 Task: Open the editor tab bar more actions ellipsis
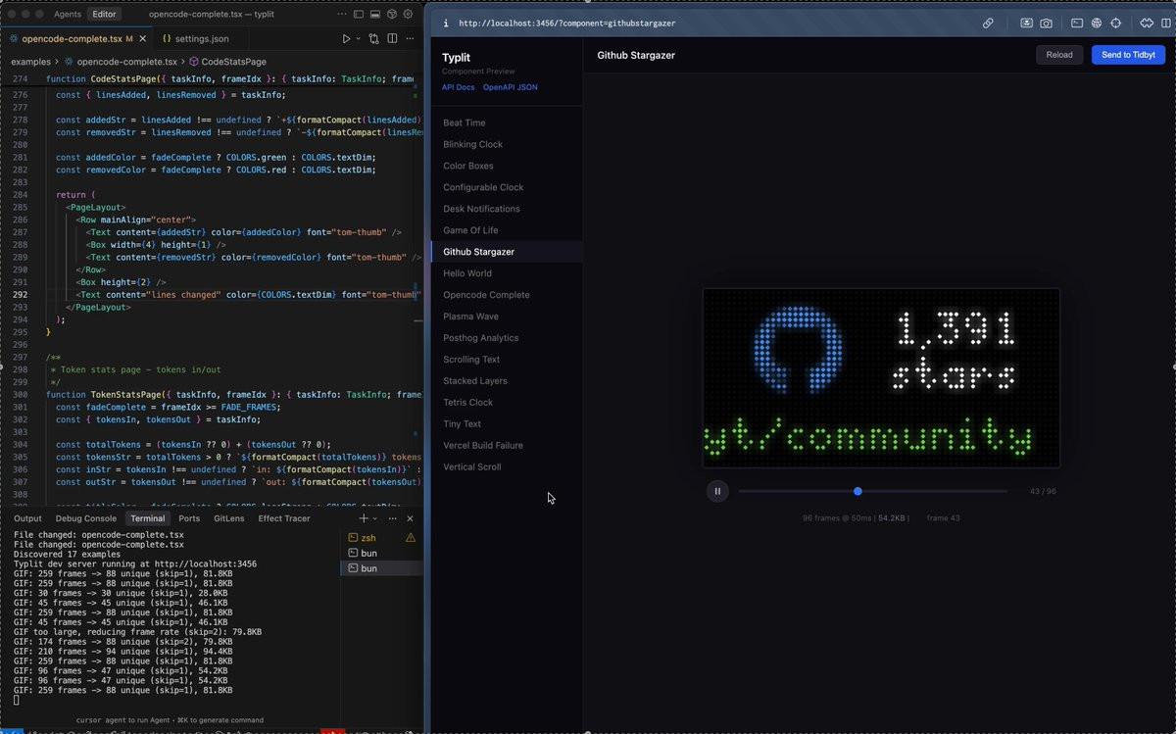coord(410,39)
